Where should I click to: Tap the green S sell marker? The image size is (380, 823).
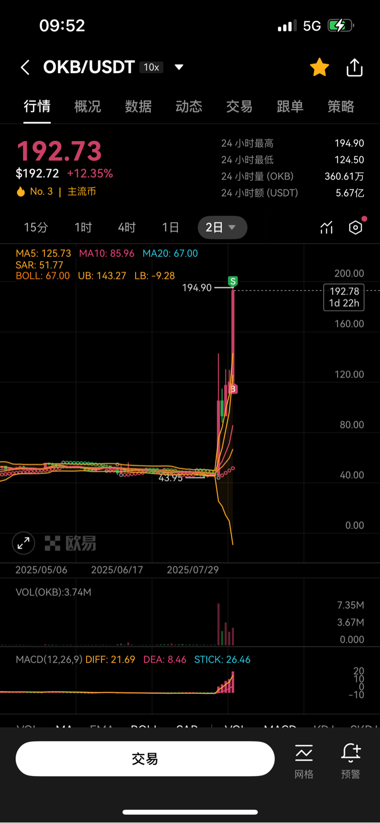(x=233, y=281)
